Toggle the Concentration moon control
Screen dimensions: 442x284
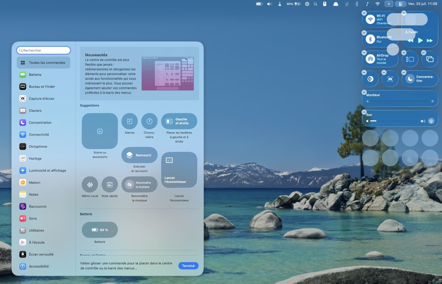410,79
